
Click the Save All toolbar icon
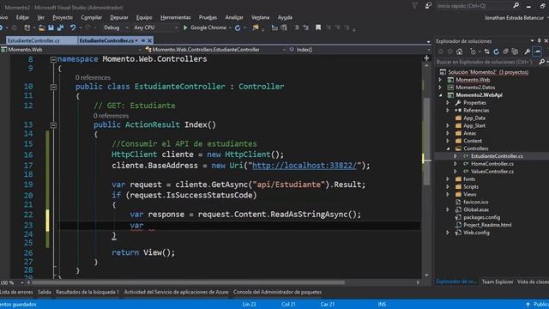60,27
